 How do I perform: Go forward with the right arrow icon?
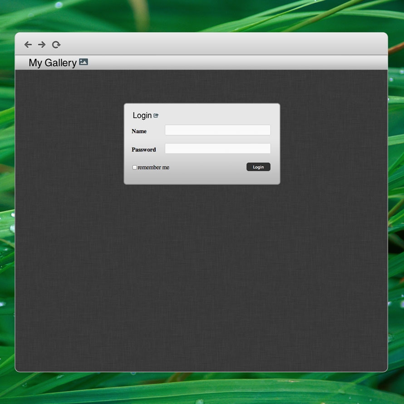(42, 44)
